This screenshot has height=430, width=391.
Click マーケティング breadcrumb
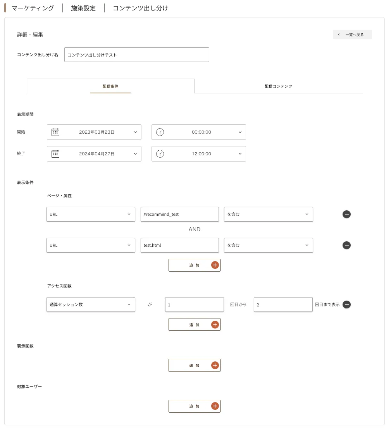[33, 8]
